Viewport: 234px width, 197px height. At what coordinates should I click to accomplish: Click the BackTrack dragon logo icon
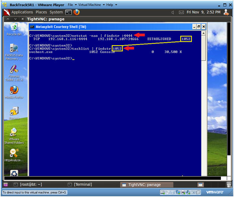(x=7, y=12)
